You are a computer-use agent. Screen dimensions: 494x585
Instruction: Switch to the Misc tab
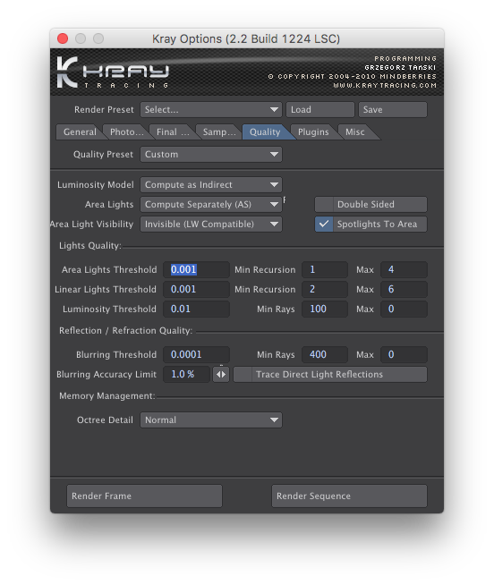[354, 132]
